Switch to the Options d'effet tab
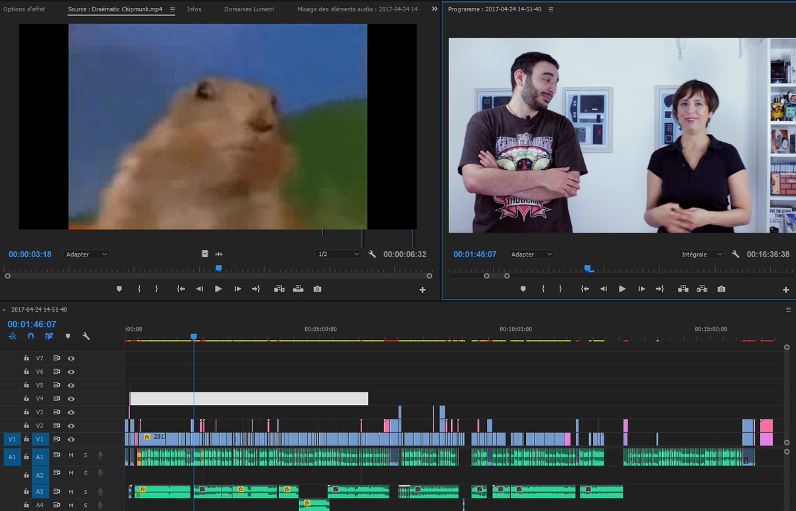The image size is (796, 511). 25,9
